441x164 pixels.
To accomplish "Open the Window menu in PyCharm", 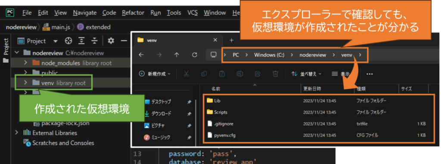I will click(215, 12).
